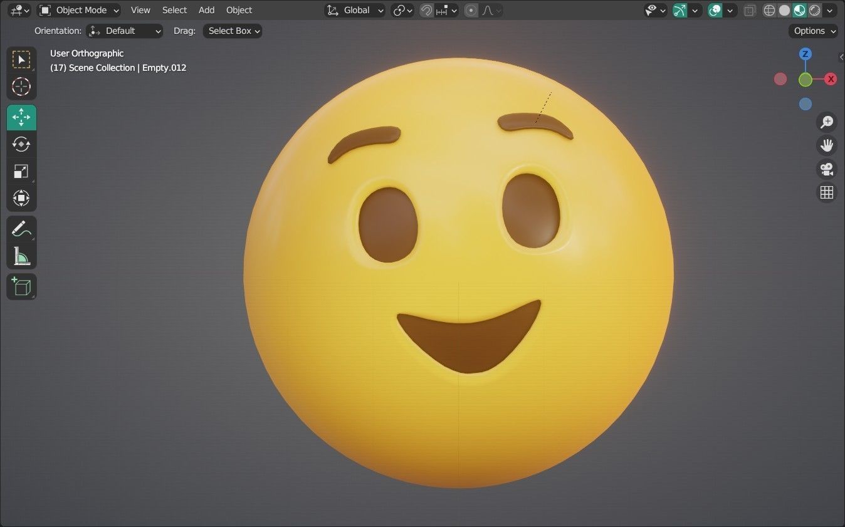Viewport: 845px width, 527px height.
Task: Expand the sidebar with the small arrow
Action: click(841, 57)
